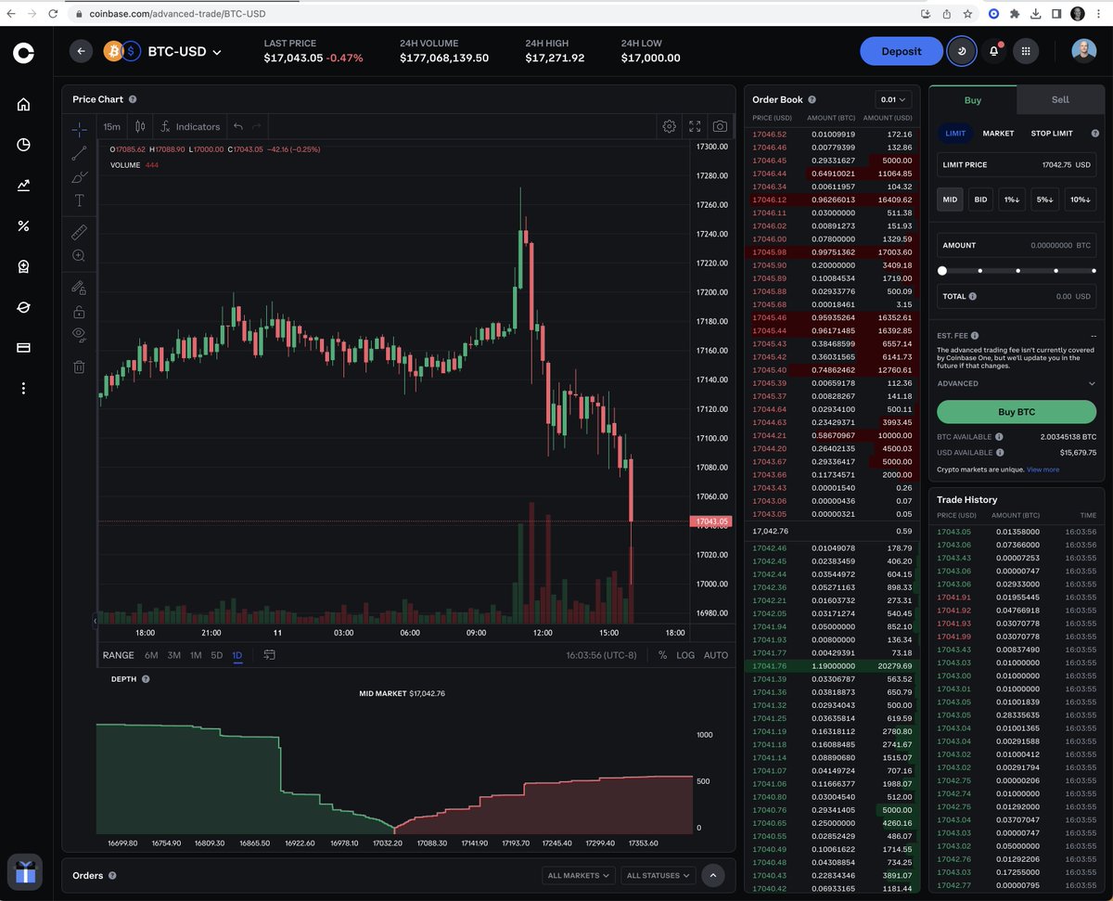This screenshot has height=901, width=1113.
Task: Toggle dark mode moon button
Action: [962, 52]
